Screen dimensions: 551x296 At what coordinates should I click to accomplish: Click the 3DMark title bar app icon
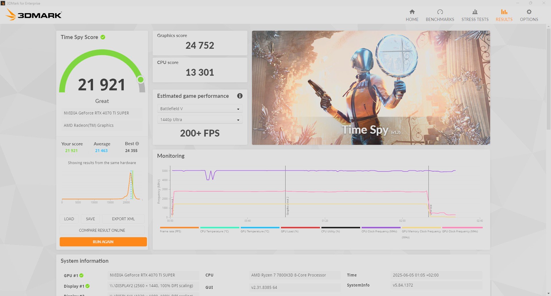tap(3, 3)
